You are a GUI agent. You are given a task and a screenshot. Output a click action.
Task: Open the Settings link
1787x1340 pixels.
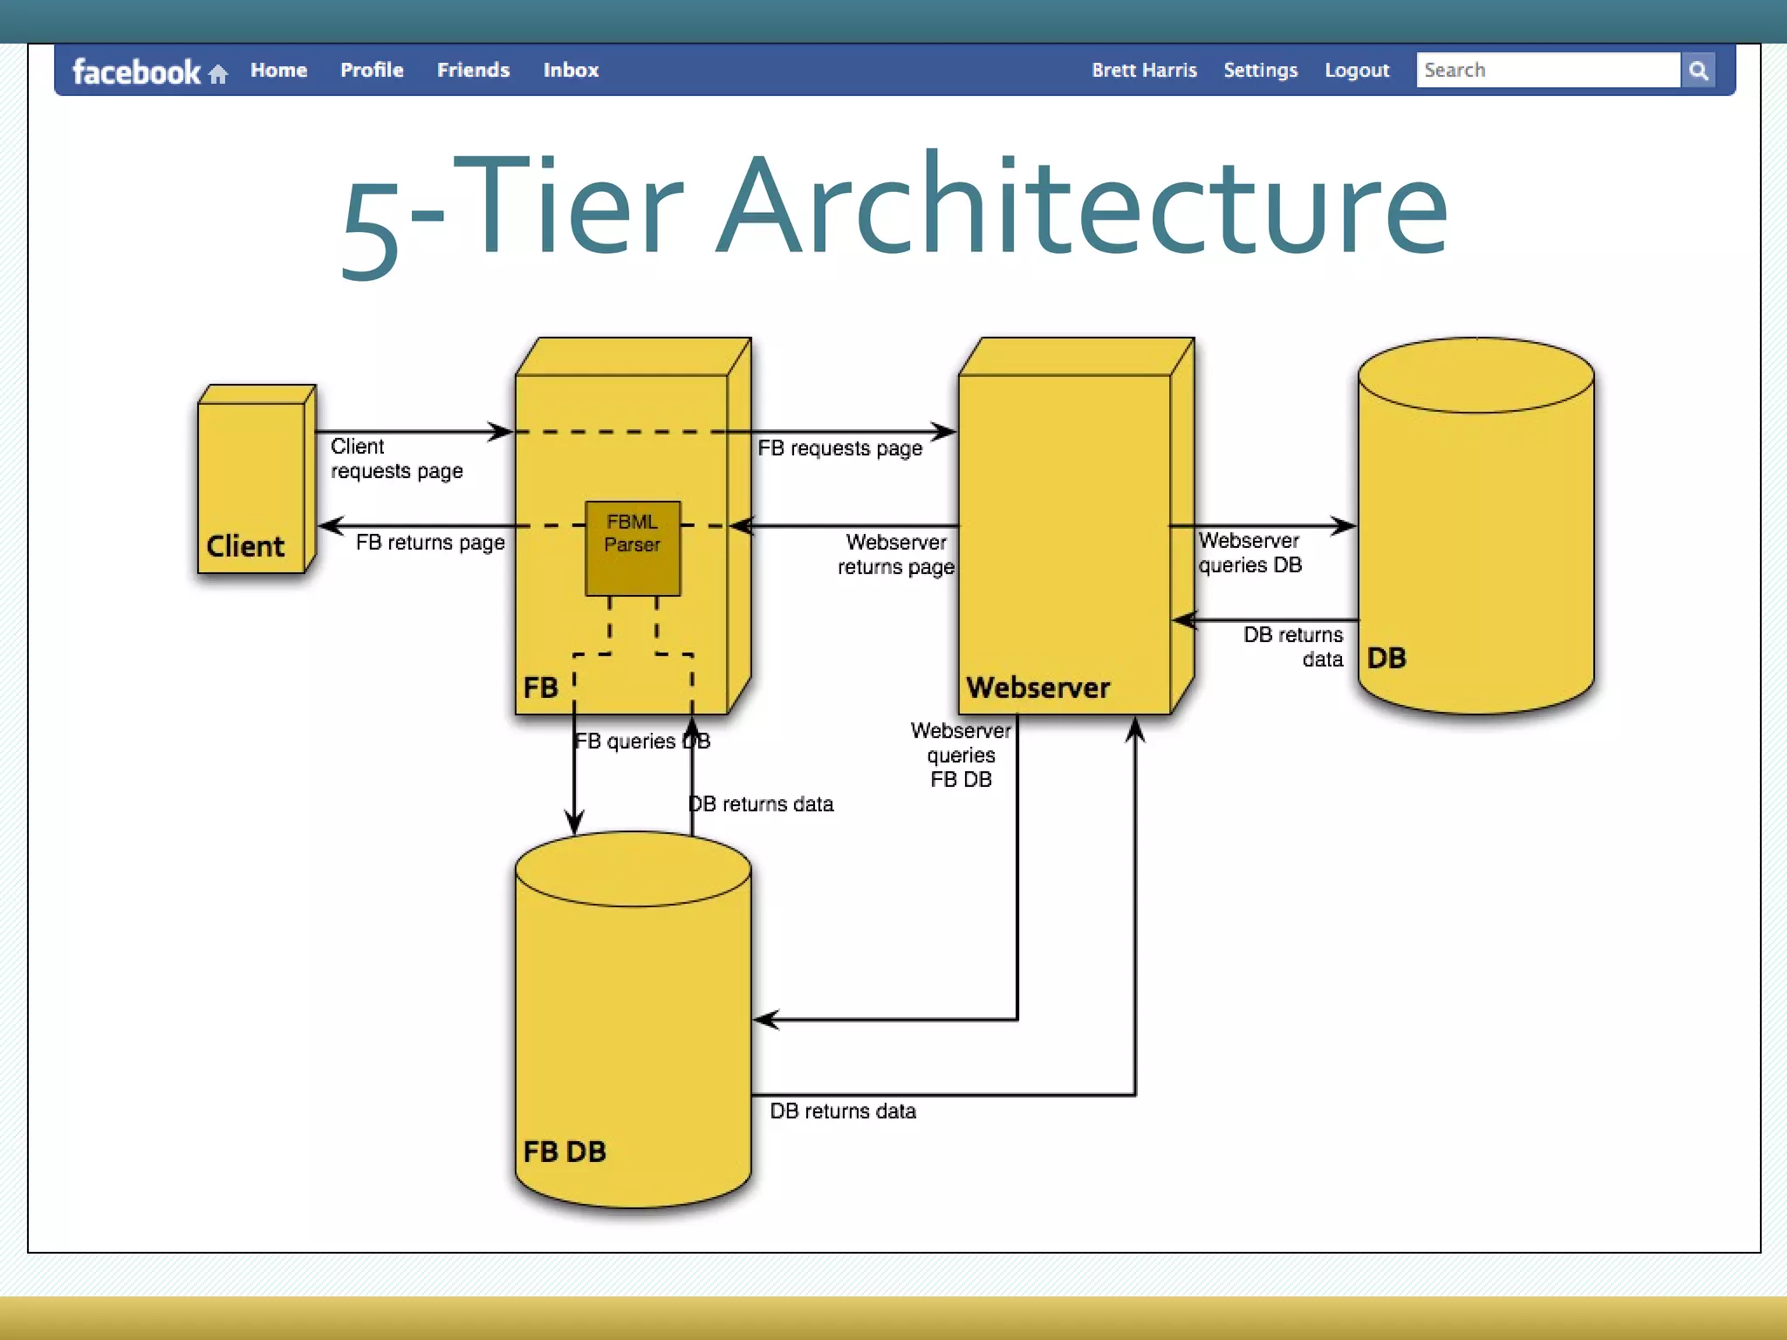click(x=1260, y=70)
